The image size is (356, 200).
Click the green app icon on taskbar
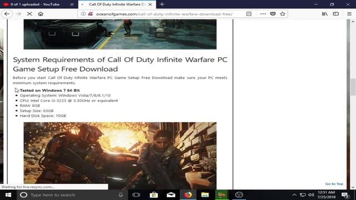pyautogui.click(x=222, y=195)
